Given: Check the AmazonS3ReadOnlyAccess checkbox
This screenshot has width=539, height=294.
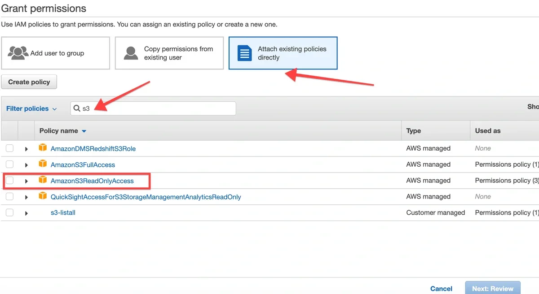Looking at the screenshot, I should (9, 180).
